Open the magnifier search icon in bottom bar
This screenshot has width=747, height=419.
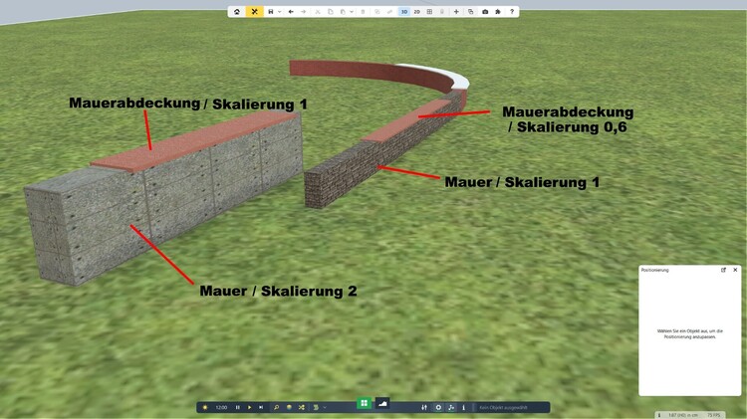point(276,408)
